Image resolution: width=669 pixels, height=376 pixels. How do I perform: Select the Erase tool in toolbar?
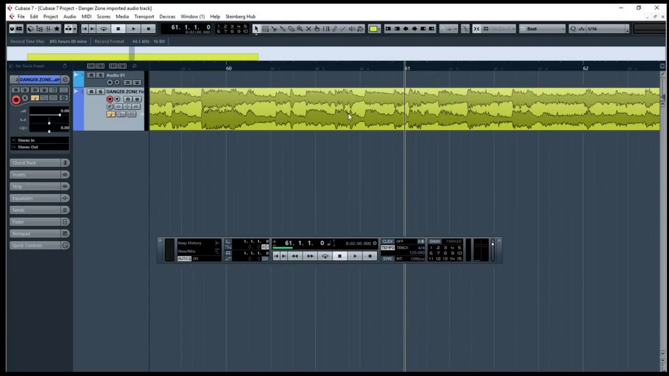pyautogui.click(x=291, y=29)
